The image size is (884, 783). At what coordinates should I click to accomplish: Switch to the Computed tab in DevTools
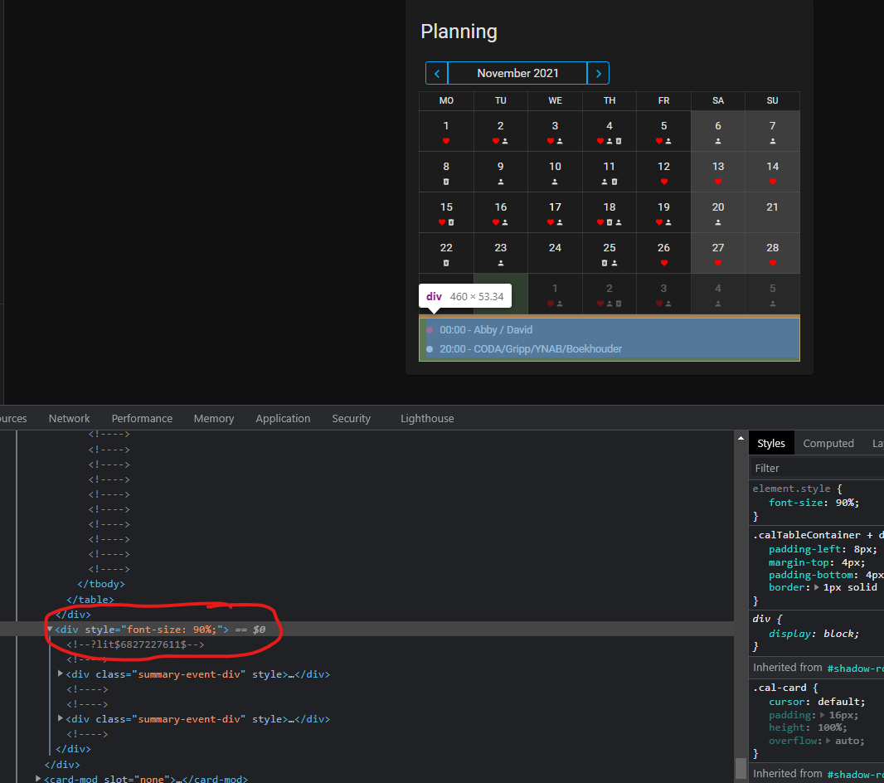pos(828,443)
